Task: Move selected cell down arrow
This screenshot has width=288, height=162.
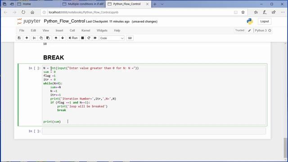Action: 63,38
